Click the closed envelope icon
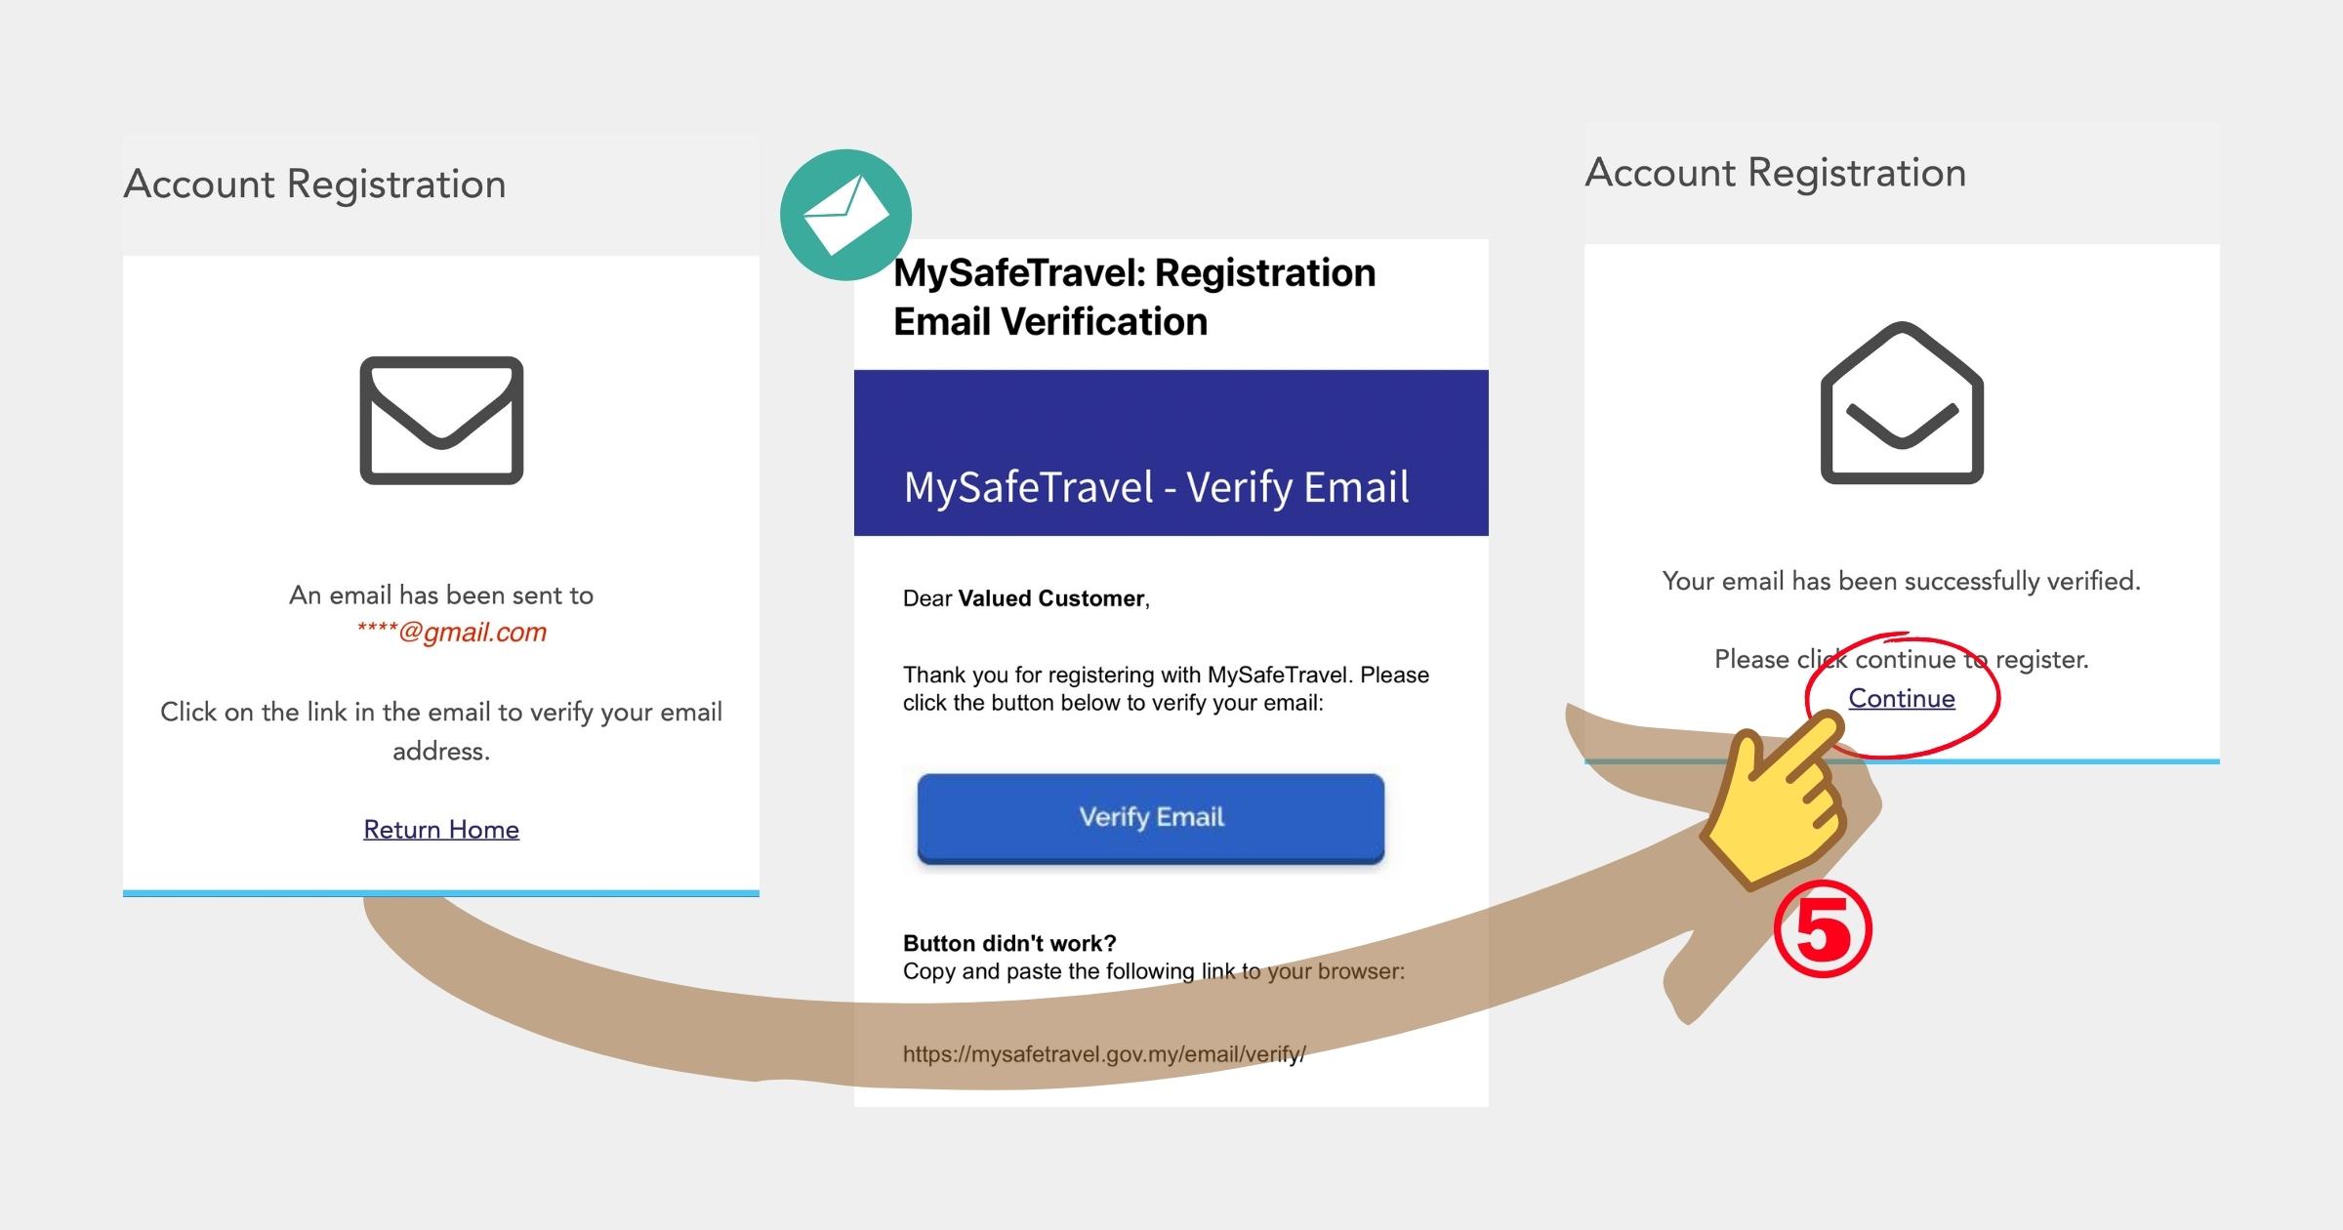Viewport: 2343px width, 1230px height. coord(441,420)
